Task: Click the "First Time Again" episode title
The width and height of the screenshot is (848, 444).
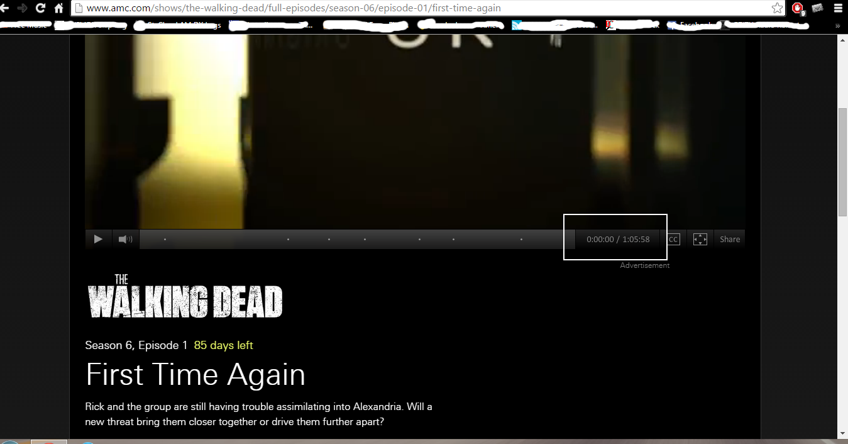Action: point(195,374)
